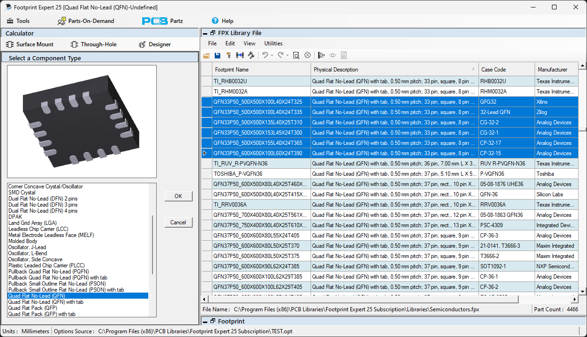Sort by Case Code column header
The width and height of the screenshot is (587, 337).
coord(507,70)
